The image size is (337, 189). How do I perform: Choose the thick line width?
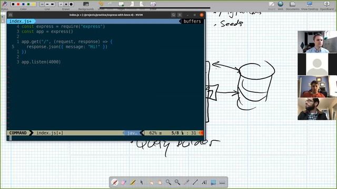[53, 4]
